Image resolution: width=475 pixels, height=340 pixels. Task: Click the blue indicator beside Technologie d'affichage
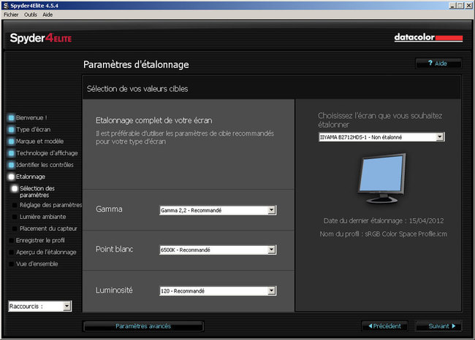11,153
